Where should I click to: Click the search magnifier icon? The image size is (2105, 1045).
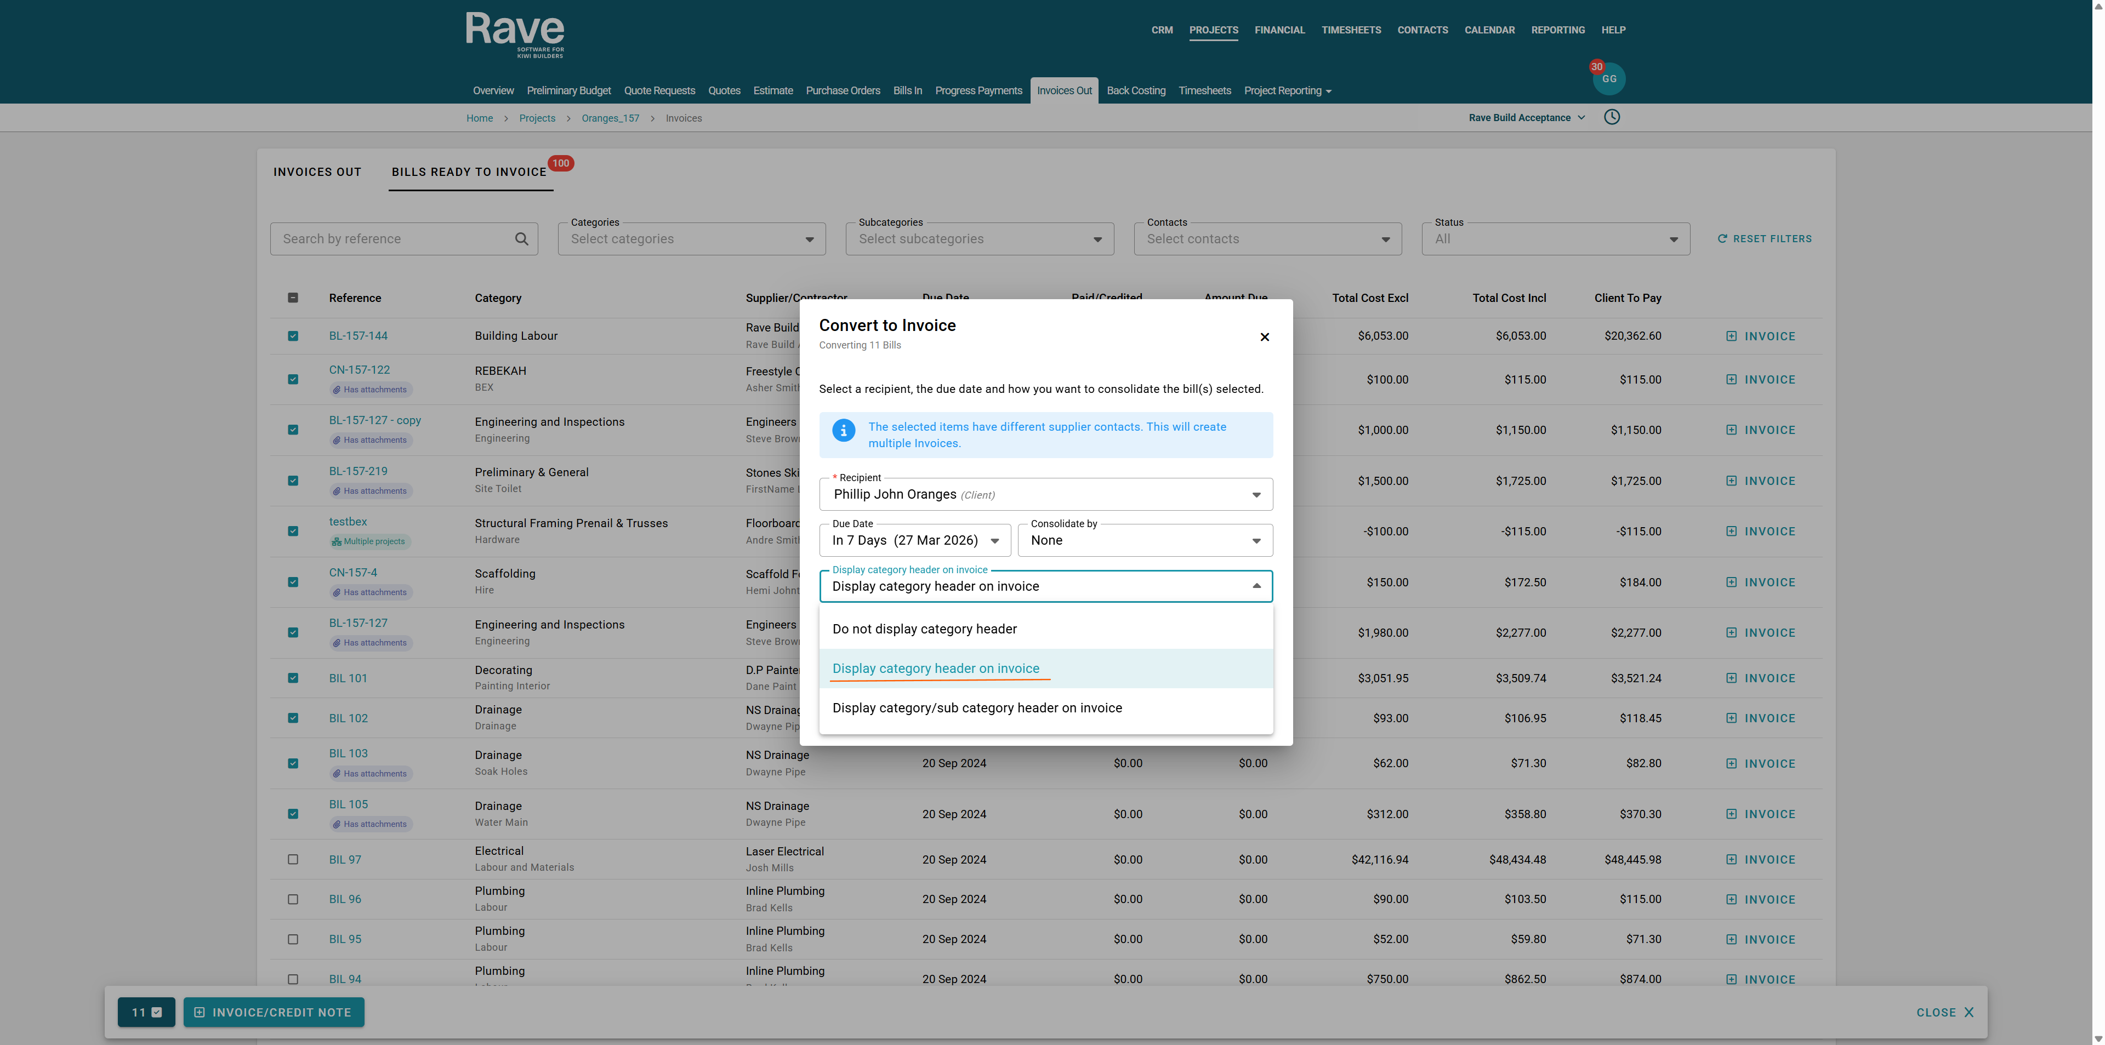click(x=521, y=238)
